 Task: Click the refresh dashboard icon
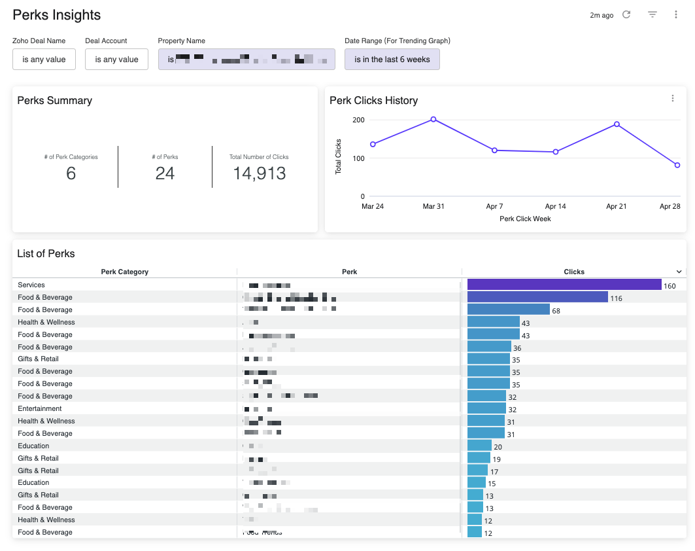click(x=626, y=14)
